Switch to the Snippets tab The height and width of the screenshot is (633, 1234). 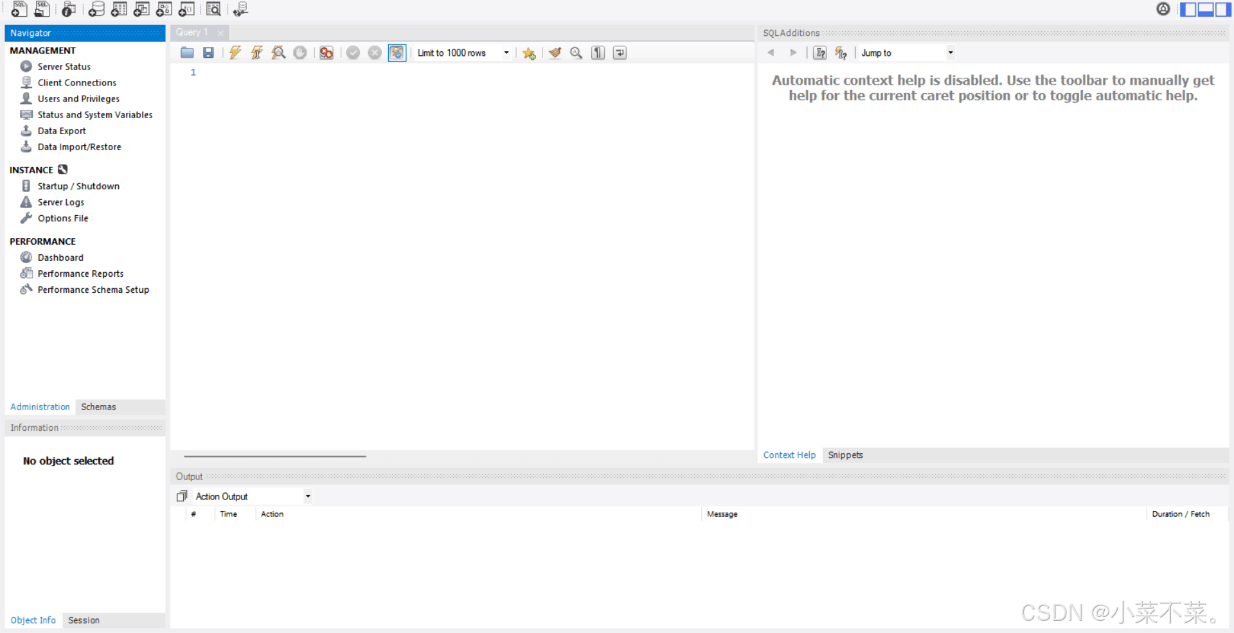[x=845, y=455]
